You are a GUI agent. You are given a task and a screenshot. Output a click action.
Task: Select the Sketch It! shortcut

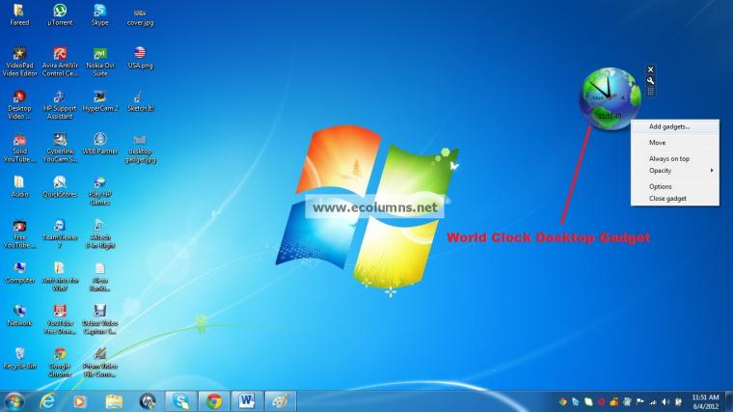tap(140, 101)
